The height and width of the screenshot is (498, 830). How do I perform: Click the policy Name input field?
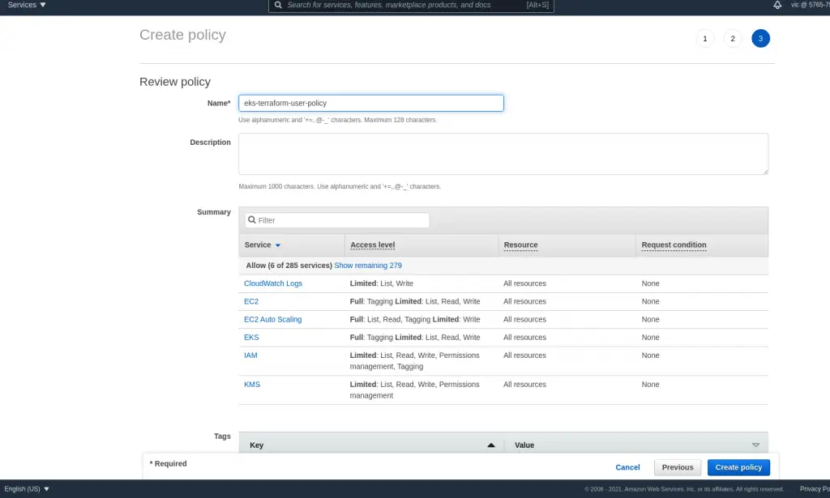[x=371, y=103]
